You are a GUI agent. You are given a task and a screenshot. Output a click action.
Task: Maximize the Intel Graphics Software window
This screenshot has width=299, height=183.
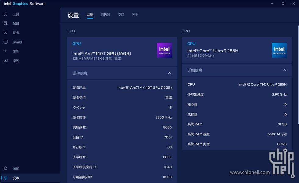click(x=283, y=3)
